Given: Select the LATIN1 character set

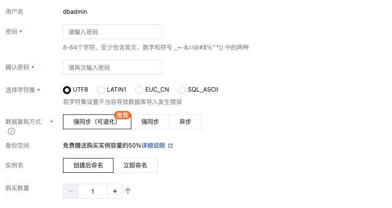Looking at the screenshot, I should coord(101,90).
